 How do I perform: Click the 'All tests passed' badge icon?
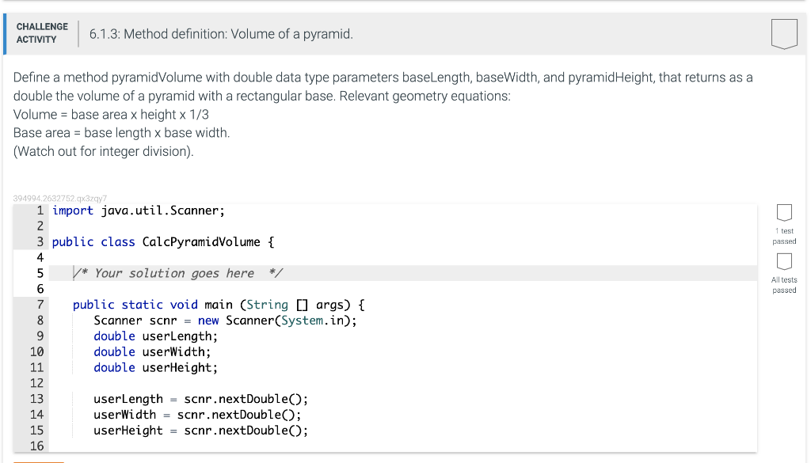click(784, 261)
